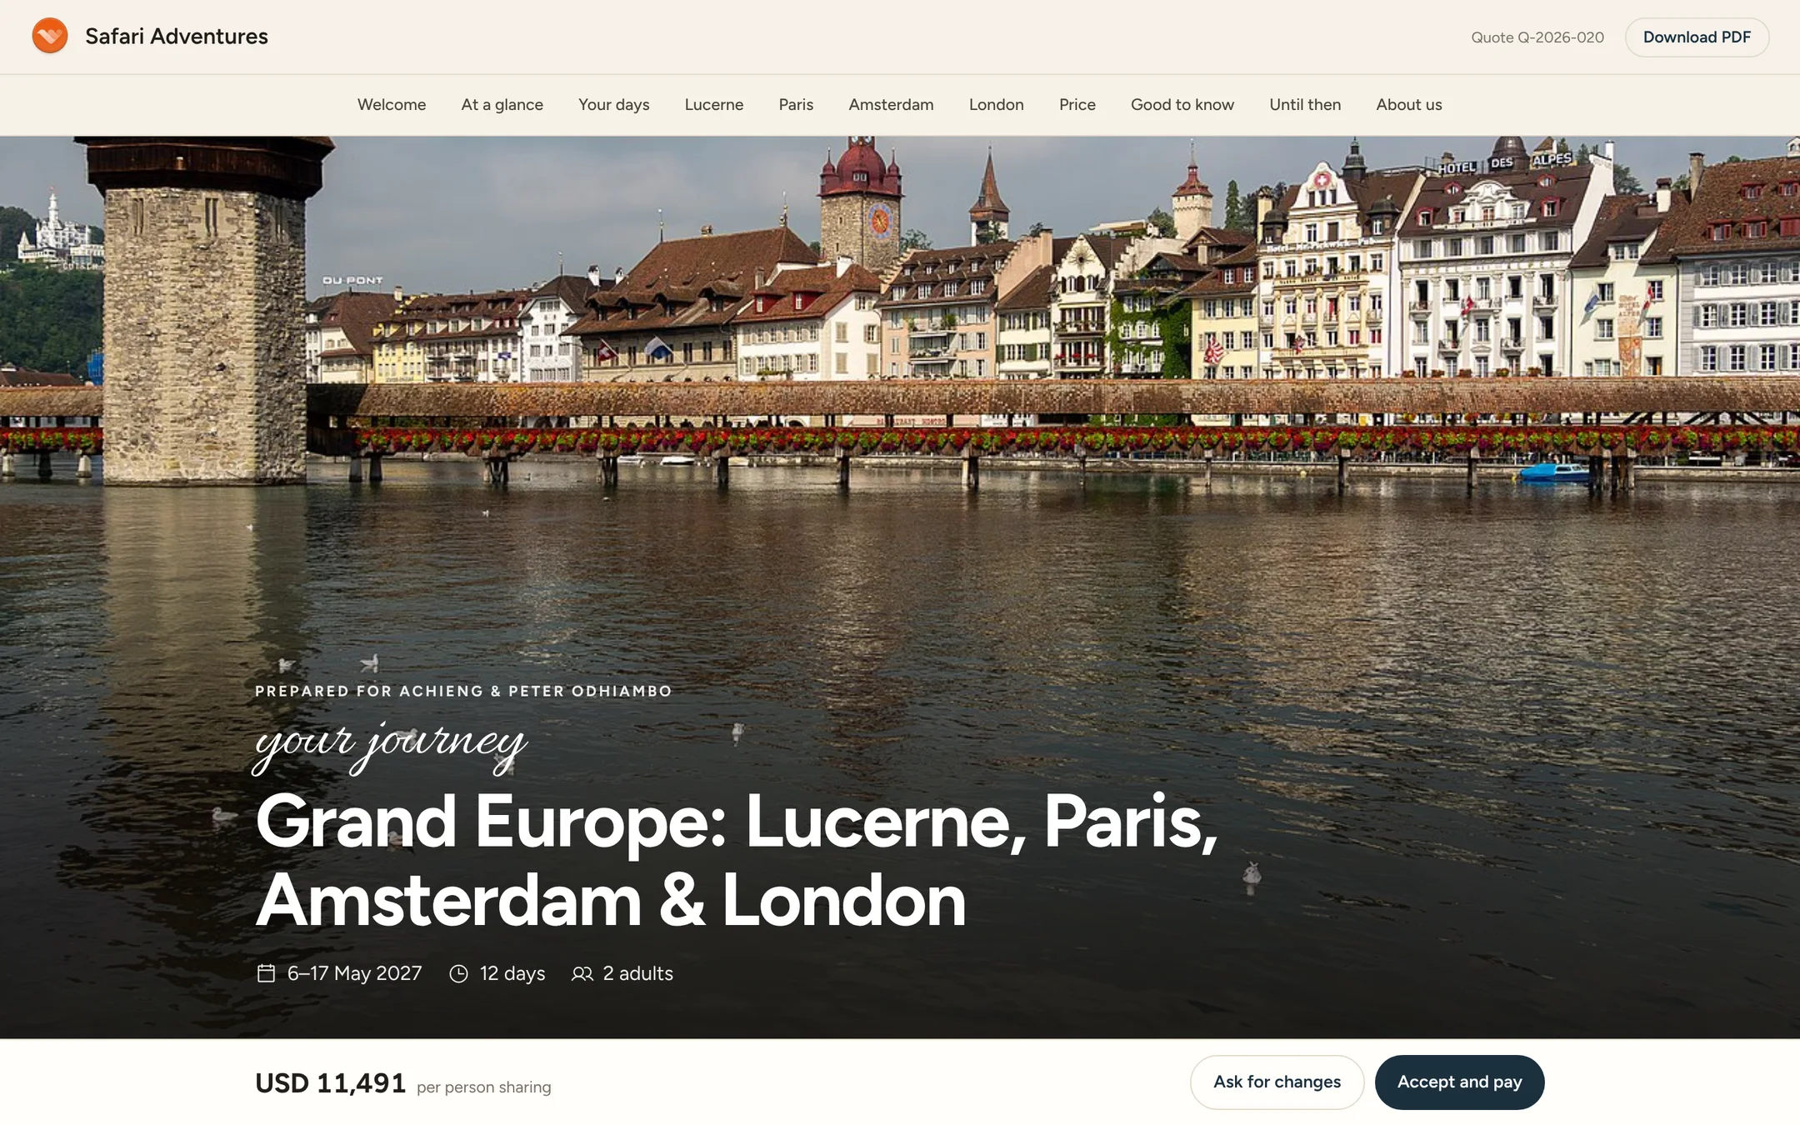Open the Amsterdam nav link

[891, 104]
